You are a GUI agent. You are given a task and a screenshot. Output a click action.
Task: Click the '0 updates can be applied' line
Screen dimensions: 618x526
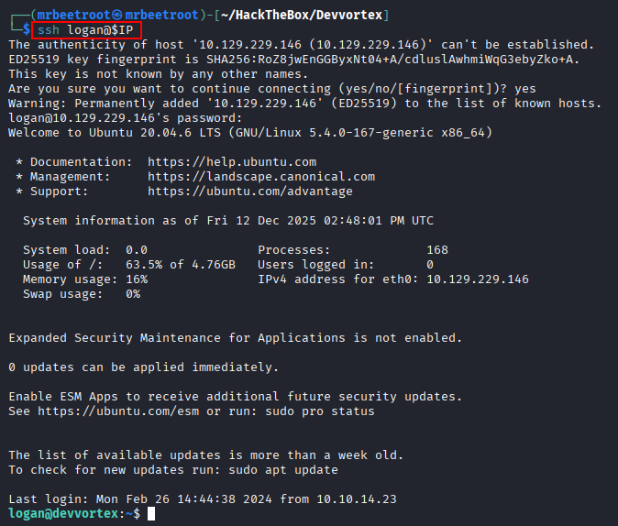tap(143, 367)
